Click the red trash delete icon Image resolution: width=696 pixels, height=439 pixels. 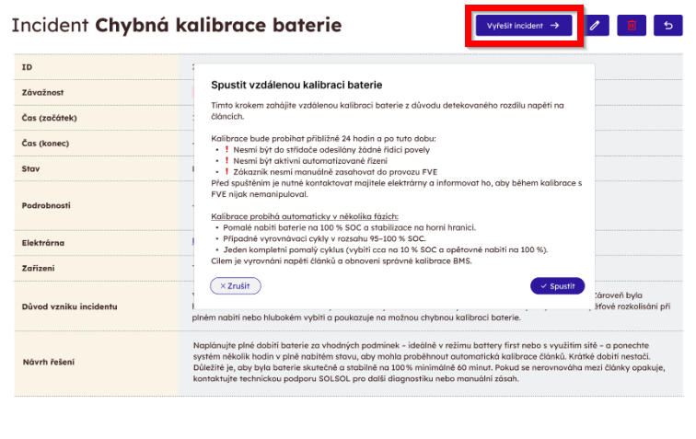632,25
